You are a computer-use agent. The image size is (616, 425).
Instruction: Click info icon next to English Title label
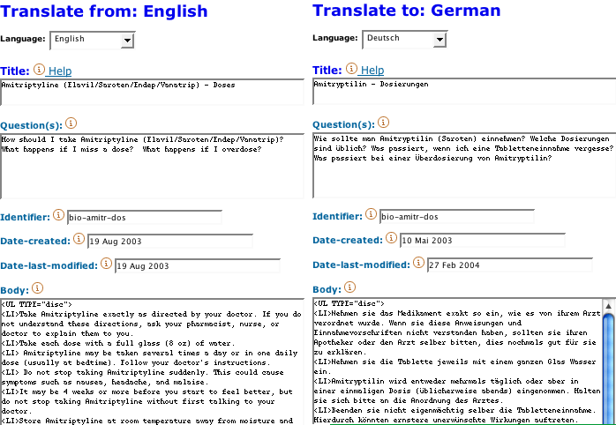pos(39,70)
